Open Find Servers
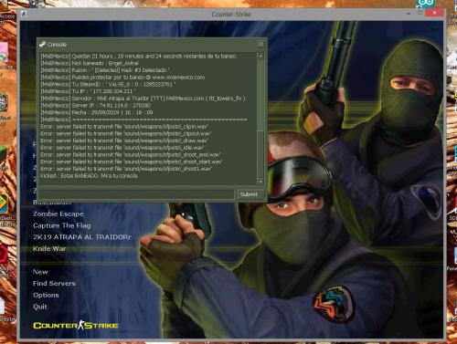The image size is (457, 344). coord(54,283)
